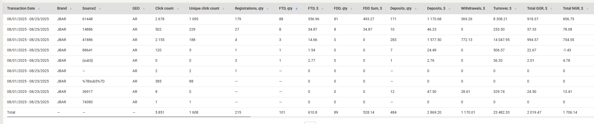The height and width of the screenshot is (124, 594).
Task: Sort by Click count arrow icon
Action: [x=178, y=9]
